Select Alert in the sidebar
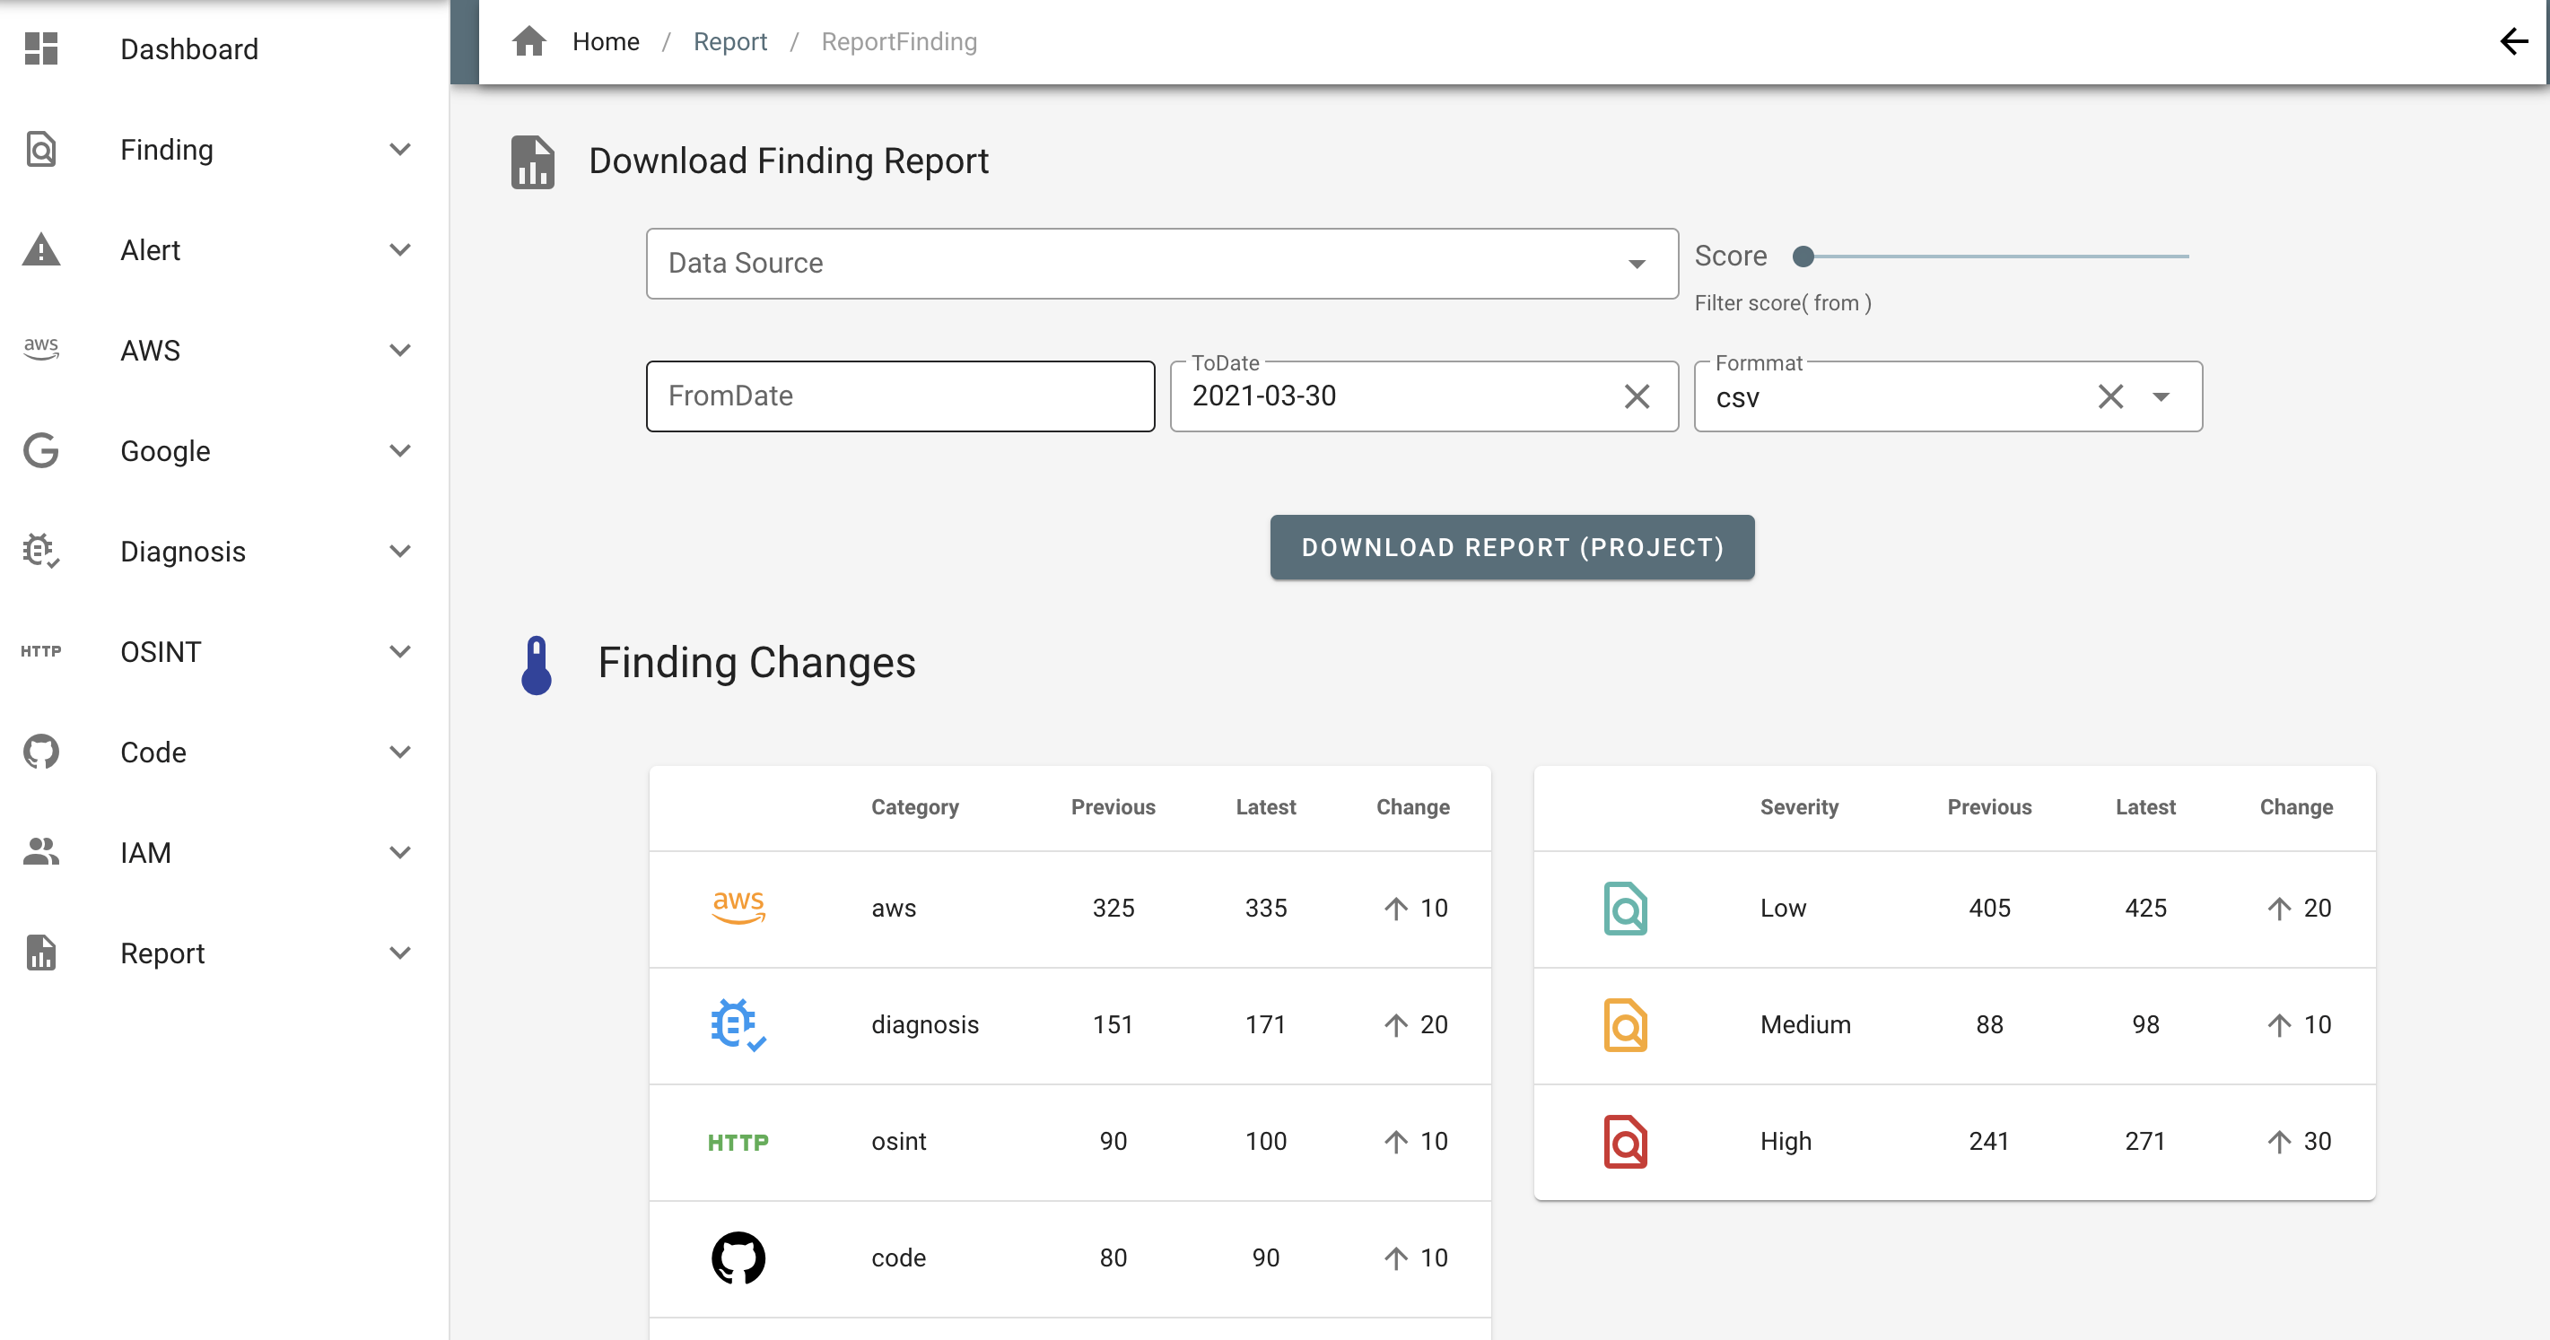 point(150,249)
